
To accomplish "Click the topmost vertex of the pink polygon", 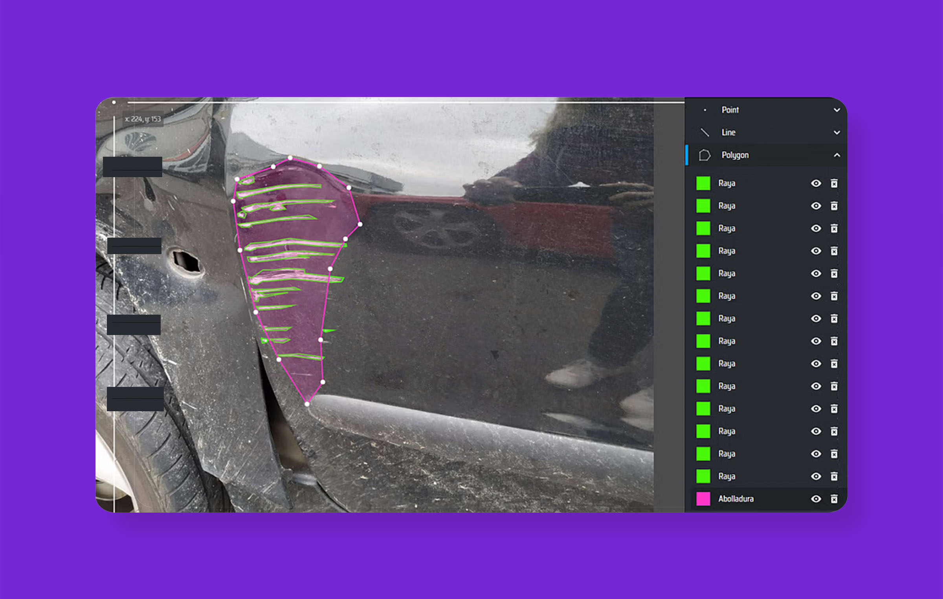I will (x=290, y=158).
